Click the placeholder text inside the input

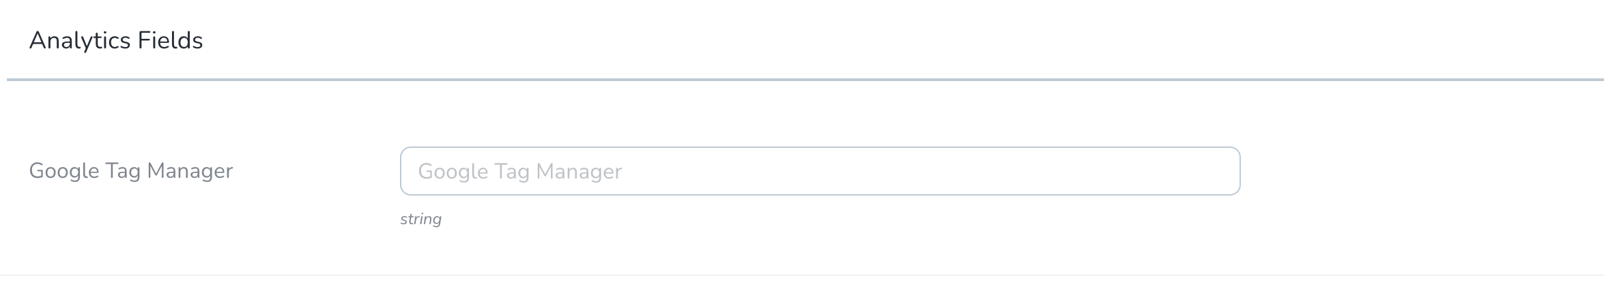[519, 171]
